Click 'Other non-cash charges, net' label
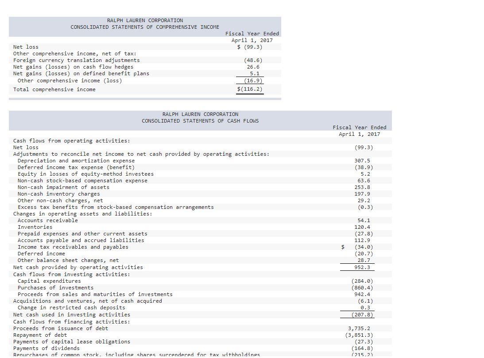Screen dimensions: 484x358 [x=60, y=200]
